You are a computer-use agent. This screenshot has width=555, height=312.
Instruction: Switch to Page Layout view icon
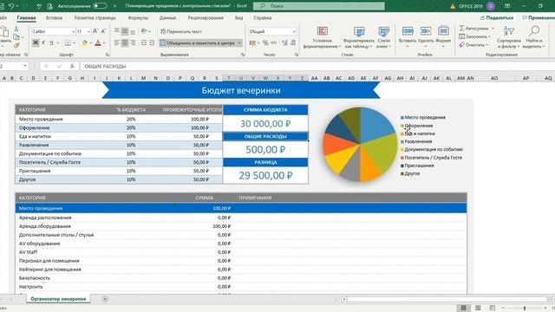(x=478, y=308)
